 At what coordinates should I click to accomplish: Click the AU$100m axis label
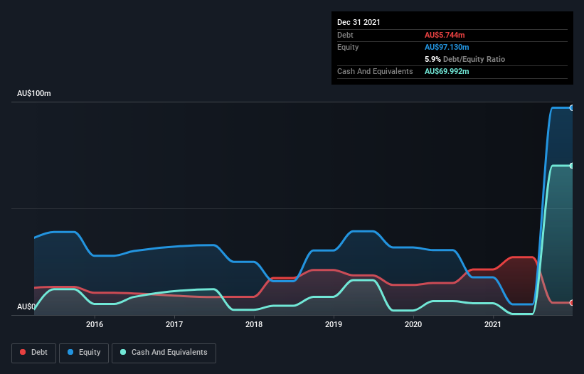tap(34, 93)
